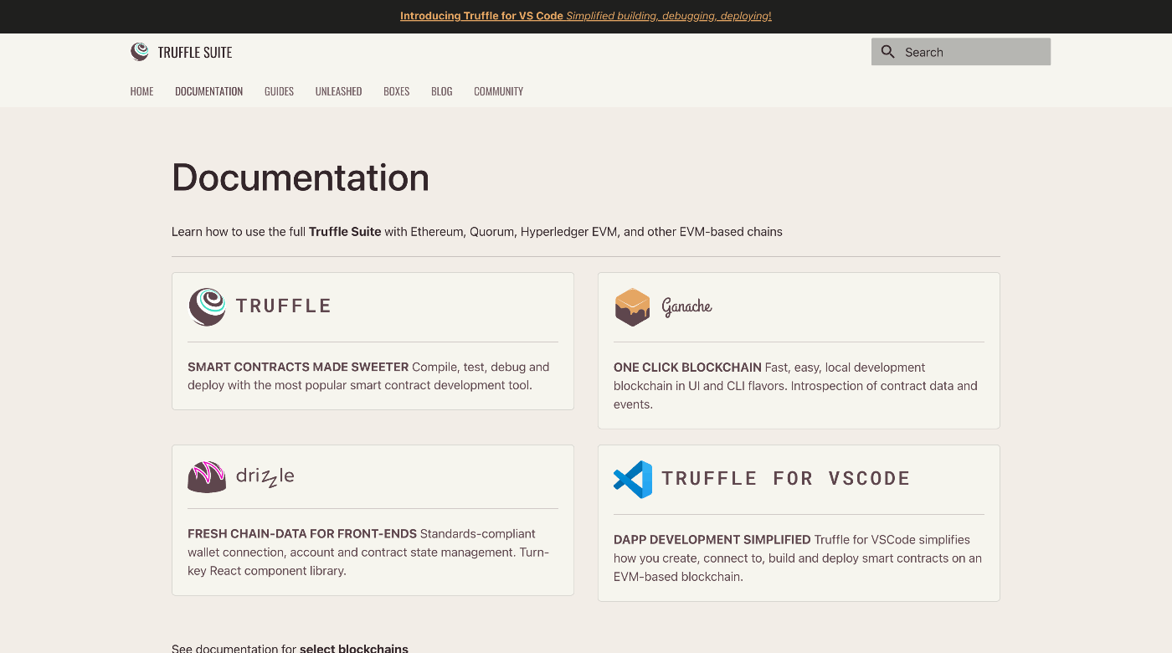1172x653 pixels.
Task: Open the Boxes nav item
Action: tap(396, 91)
